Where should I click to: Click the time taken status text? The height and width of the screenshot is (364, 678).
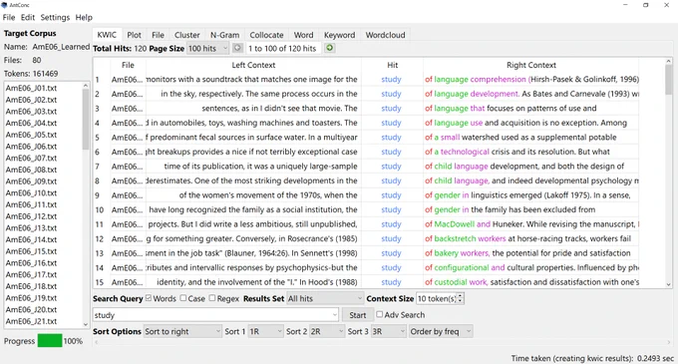(x=592, y=358)
